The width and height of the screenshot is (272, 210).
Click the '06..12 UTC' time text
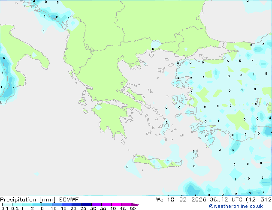[226, 200]
